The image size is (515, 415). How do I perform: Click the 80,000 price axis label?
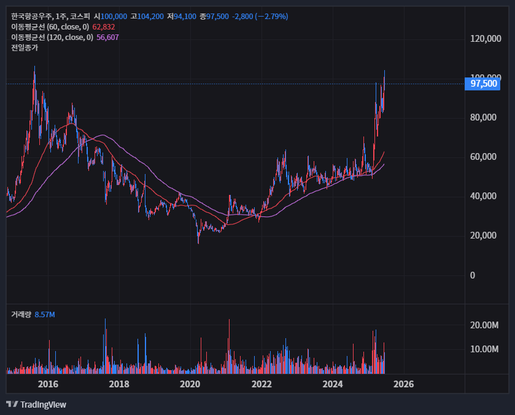pos(483,117)
